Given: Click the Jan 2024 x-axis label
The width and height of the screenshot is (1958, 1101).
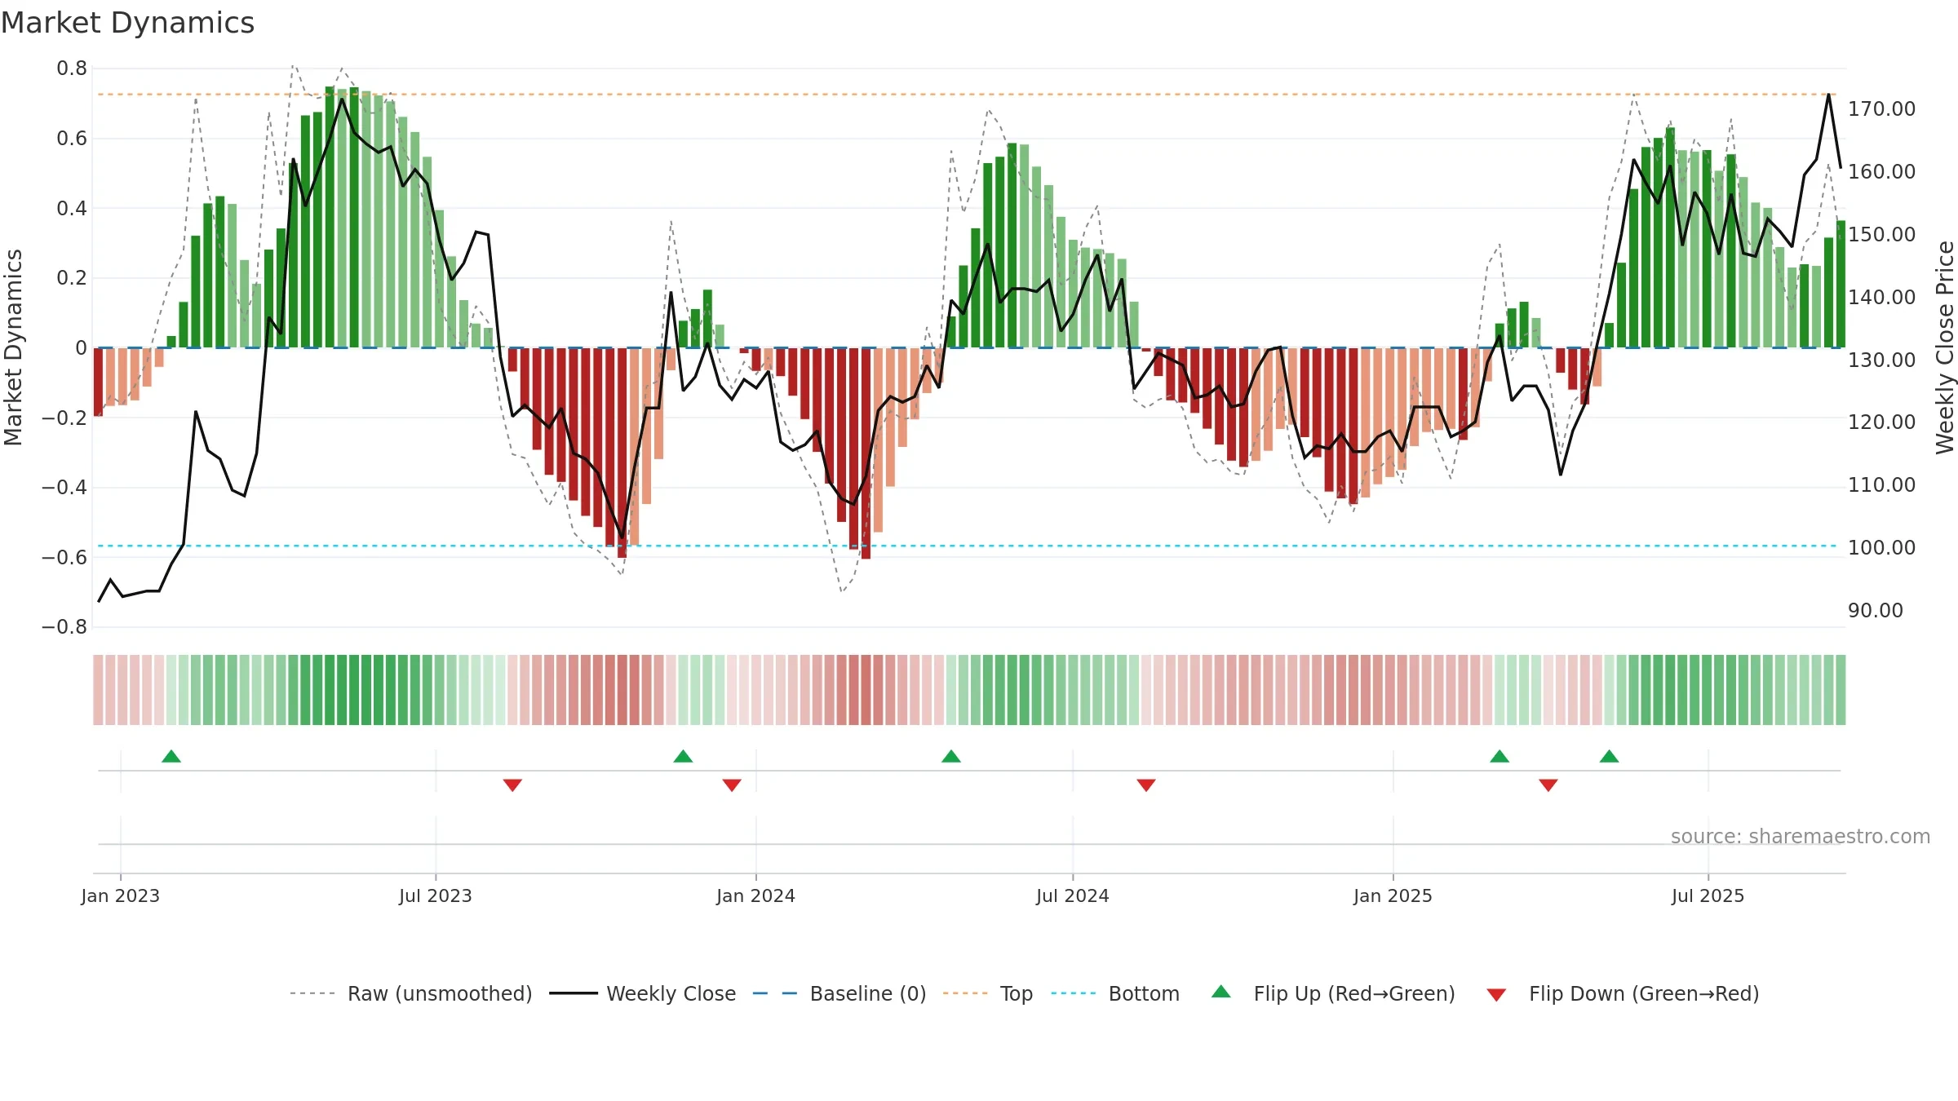Looking at the screenshot, I should pyautogui.click(x=756, y=895).
